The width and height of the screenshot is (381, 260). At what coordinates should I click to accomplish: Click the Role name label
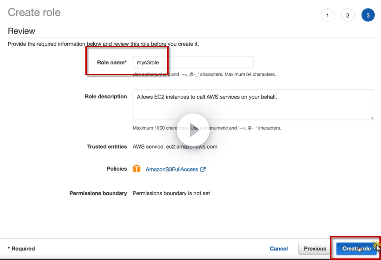[112, 62]
